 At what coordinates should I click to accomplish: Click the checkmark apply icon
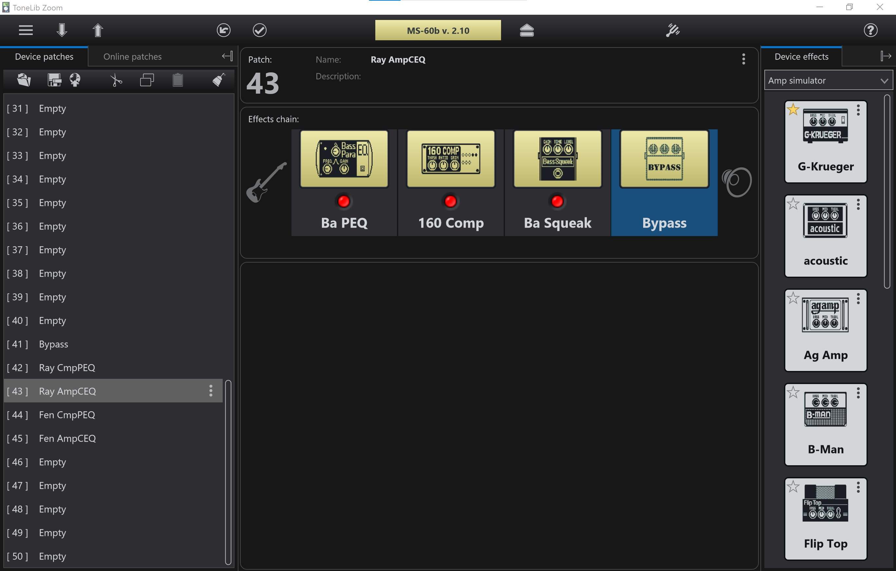point(259,30)
